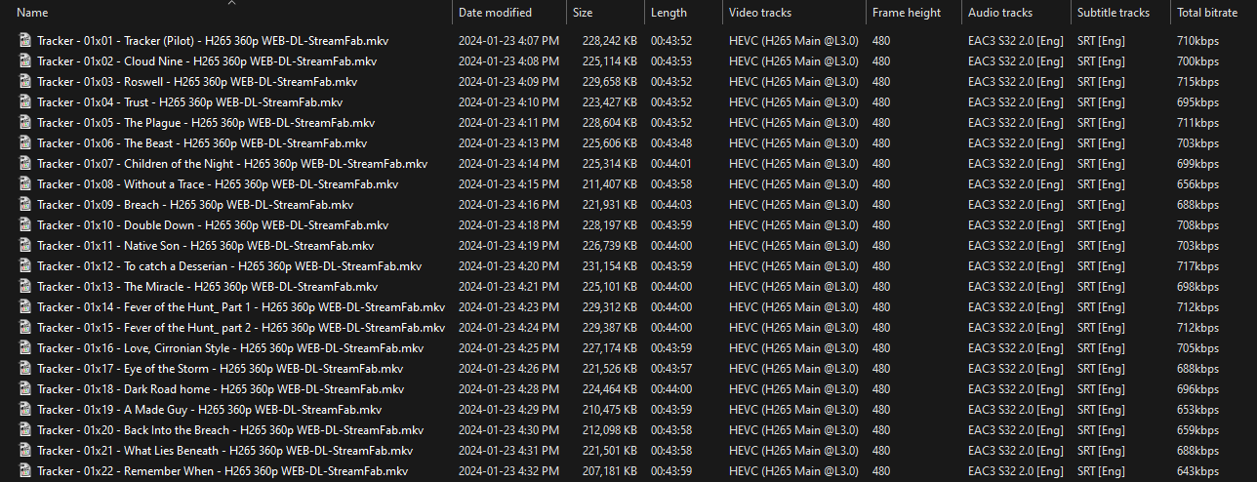Click the length value 00:43:57

[671, 369]
